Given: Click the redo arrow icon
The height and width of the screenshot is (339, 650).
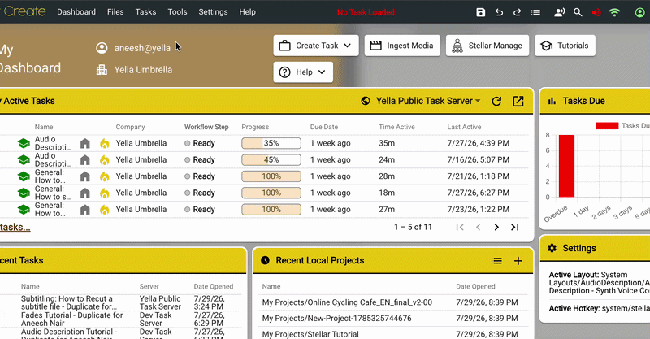Looking at the screenshot, I should click(x=517, y=12).
